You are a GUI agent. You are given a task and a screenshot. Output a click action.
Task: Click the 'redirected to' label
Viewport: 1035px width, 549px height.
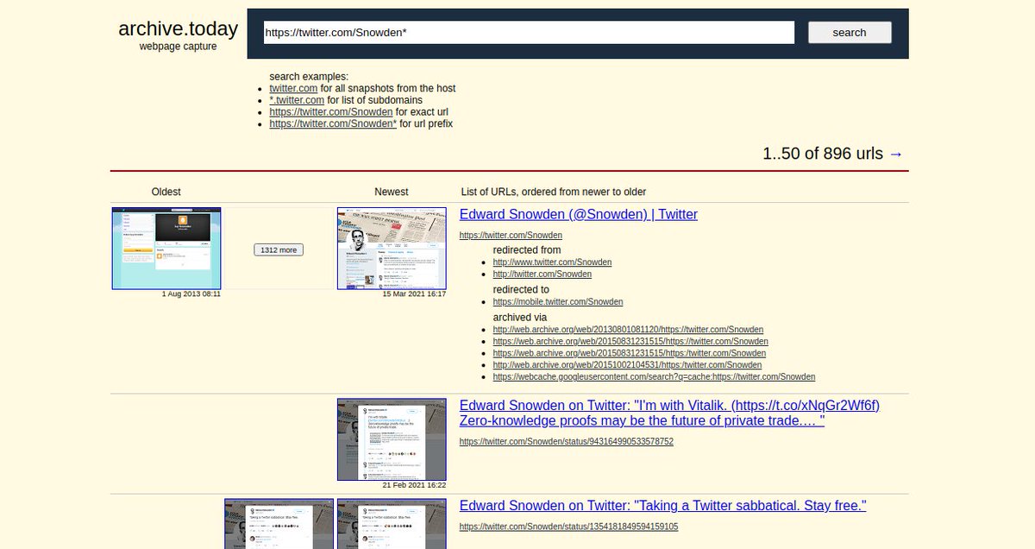[521, 290]
